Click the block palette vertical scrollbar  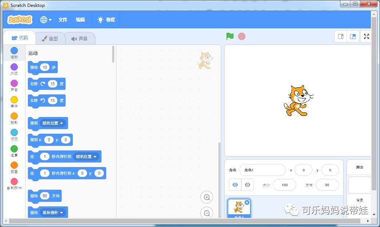[113, 54]
